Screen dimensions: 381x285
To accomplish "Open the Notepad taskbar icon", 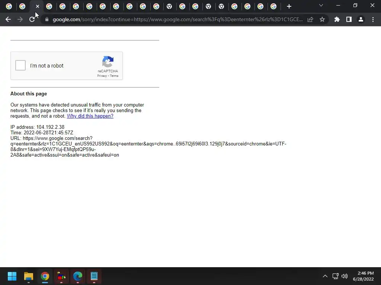I will [94, 276].
